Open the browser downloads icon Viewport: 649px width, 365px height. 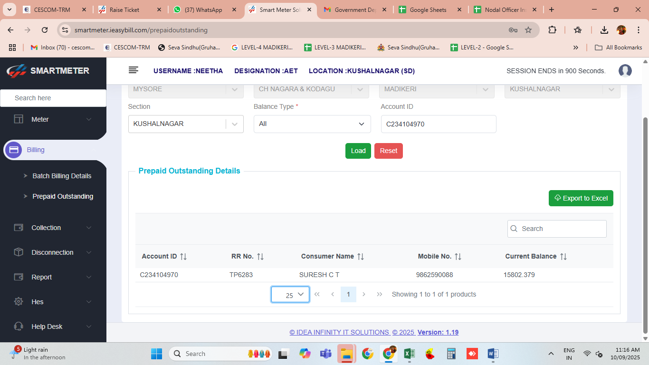pyautogui.click(x=604, y=30)
